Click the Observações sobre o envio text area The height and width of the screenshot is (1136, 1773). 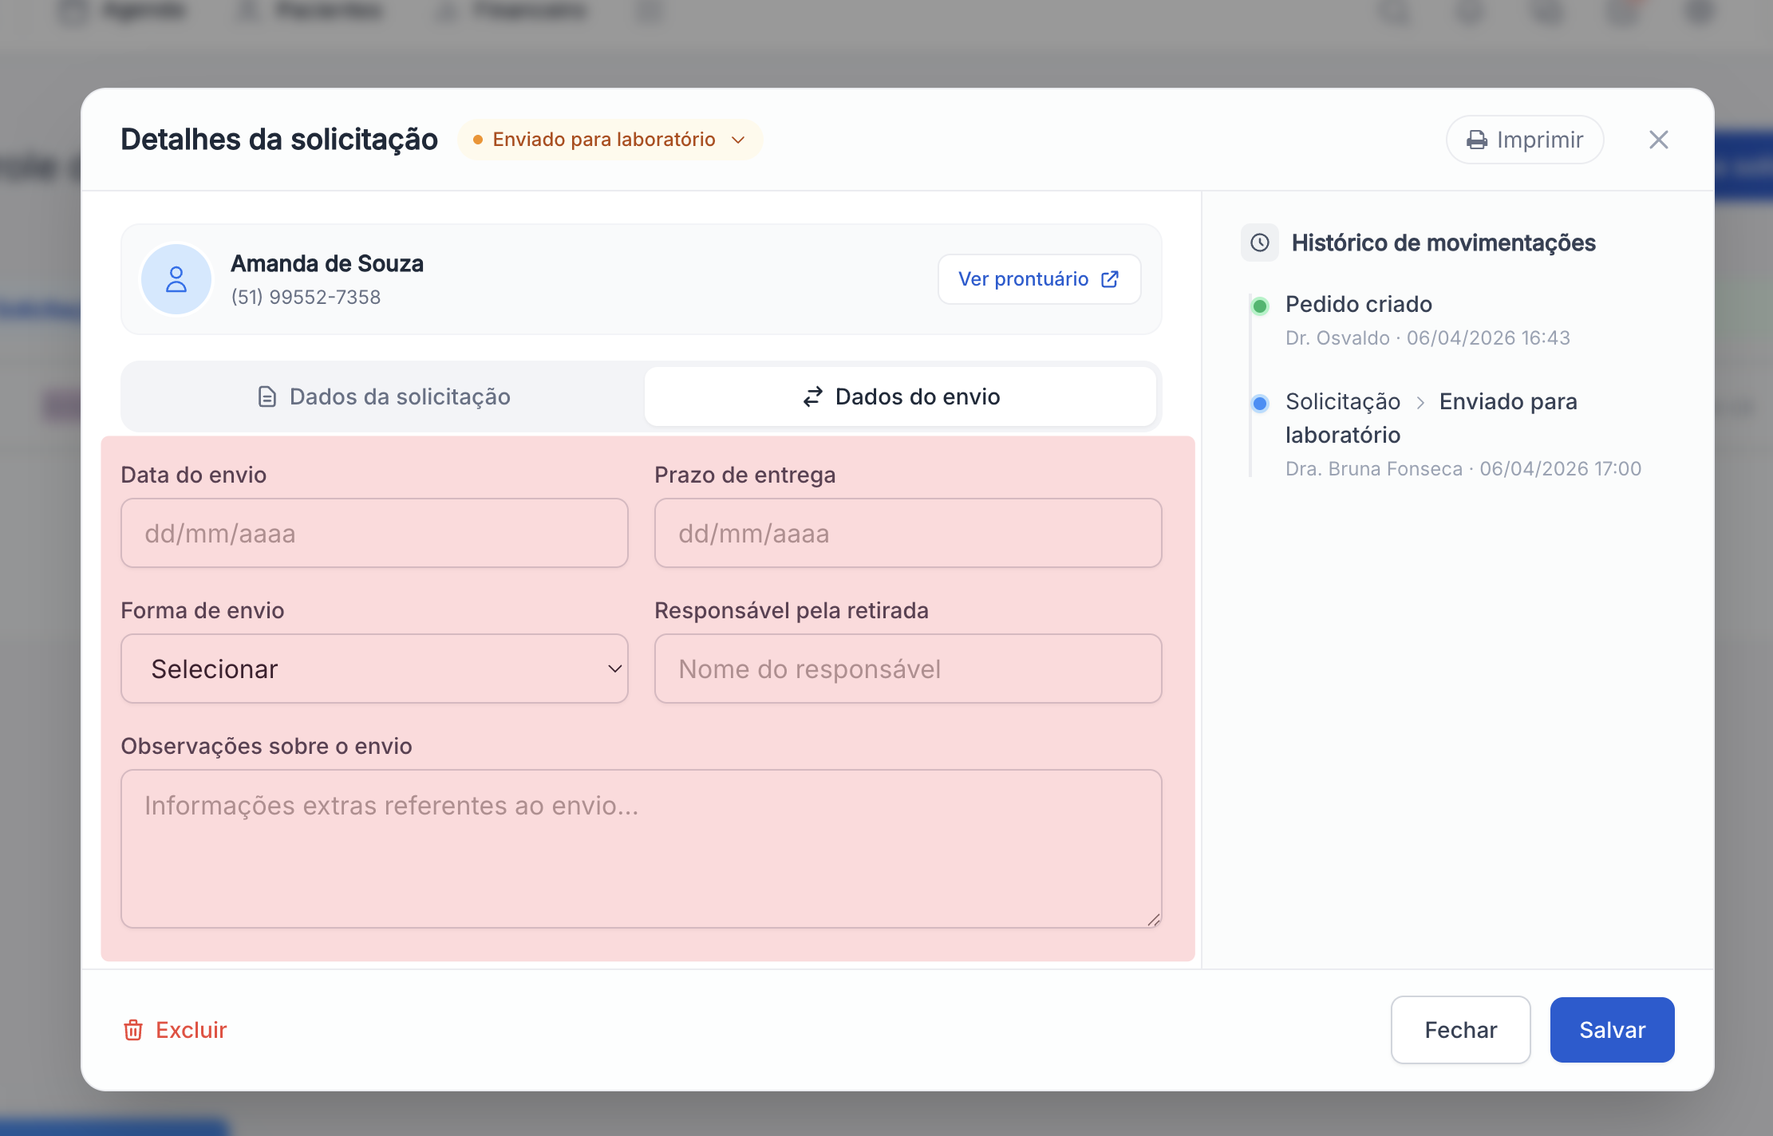click(641, 848)
